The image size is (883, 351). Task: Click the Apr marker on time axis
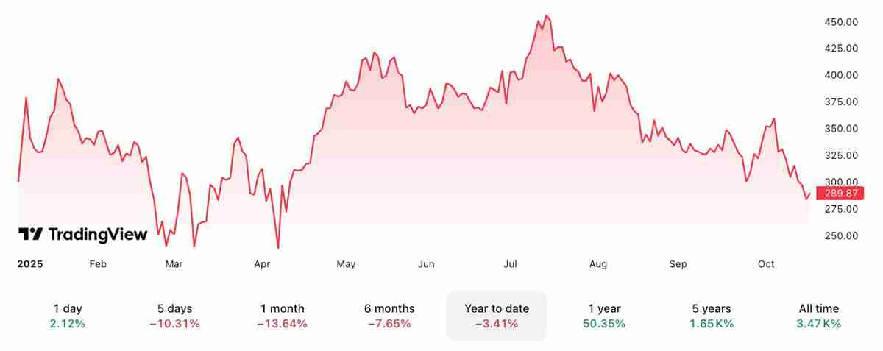click(263, 263)
